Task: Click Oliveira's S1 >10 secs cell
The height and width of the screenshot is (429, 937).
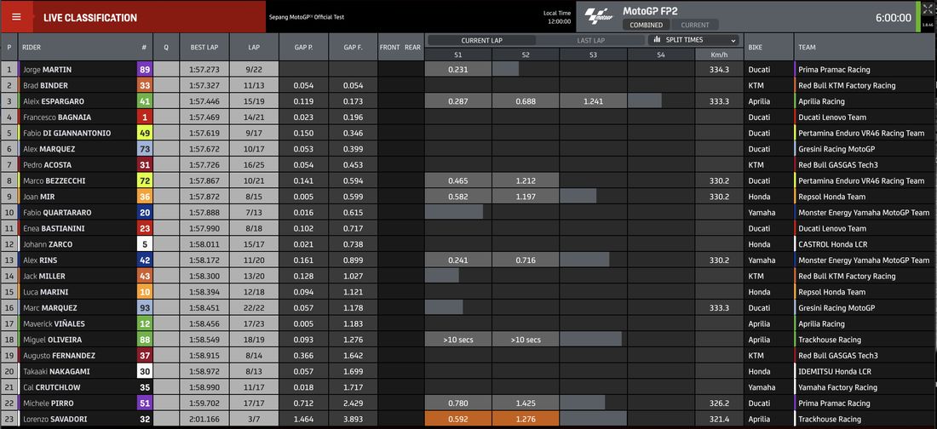Action: click(x=458, y=340)
